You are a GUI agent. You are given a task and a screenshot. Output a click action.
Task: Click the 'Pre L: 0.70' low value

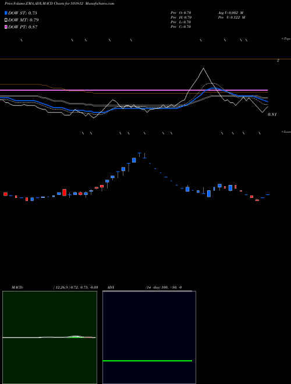click(x=181, y=22)
